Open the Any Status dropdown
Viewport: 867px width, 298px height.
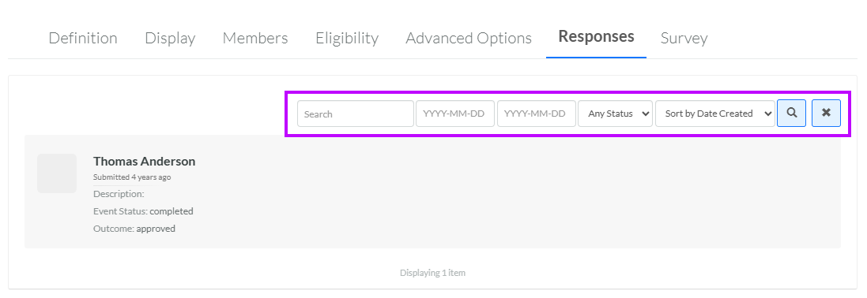[616, 114]
